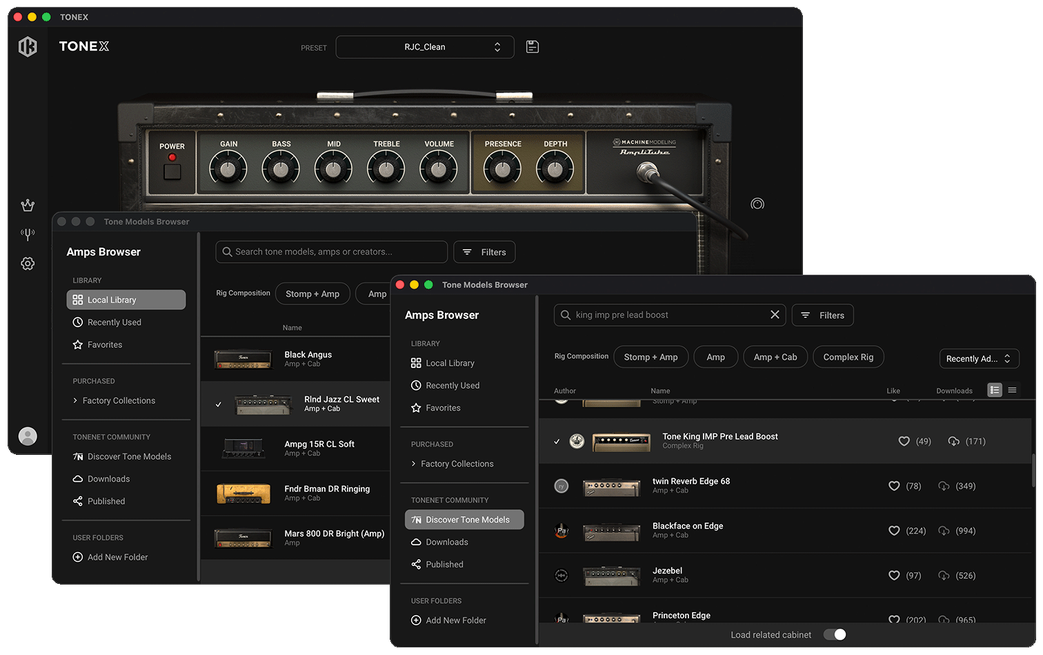The image size is (1043, 655).
Task: Click the TREBLE knob
Action: click(x=386, y=169)
